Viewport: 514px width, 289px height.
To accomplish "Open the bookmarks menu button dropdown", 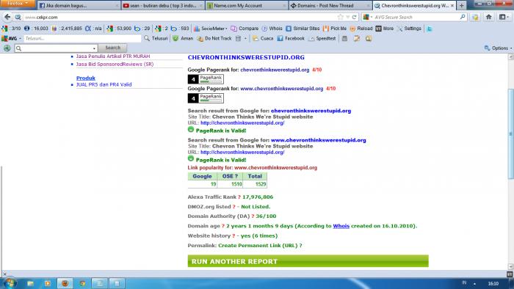I will click(x=504, y=17).
